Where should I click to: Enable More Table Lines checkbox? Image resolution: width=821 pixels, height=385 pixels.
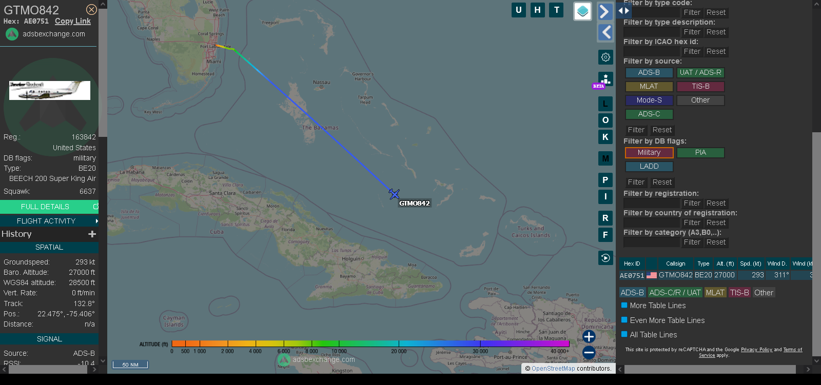(624, 305)
